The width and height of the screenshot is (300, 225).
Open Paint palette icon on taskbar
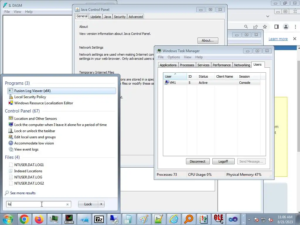click(x=144, y=219)
